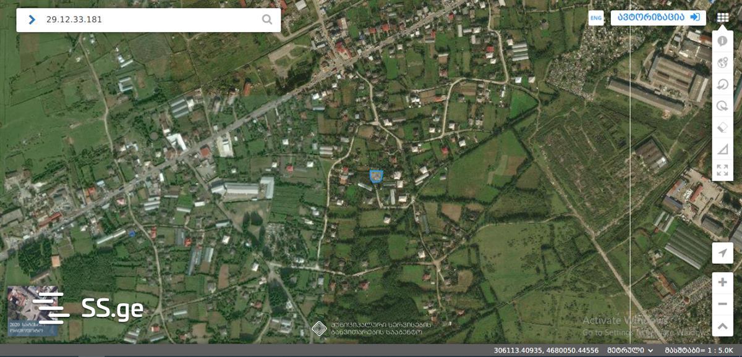Screen dimensions: 742x357
Task: Switch language with the ENG button
Action: coord(596,18)
